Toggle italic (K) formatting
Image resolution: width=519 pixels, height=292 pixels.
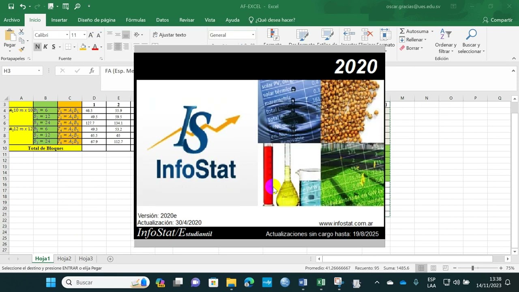click(45, 47)
